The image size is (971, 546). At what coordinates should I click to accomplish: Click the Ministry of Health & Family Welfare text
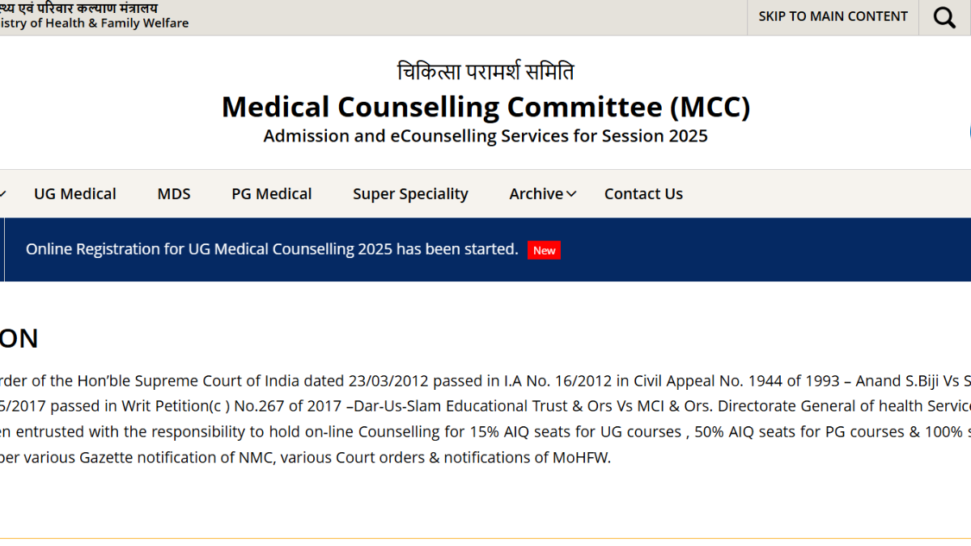[94, 23]
